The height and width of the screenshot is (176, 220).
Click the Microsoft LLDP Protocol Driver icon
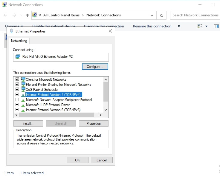pyautogui.click(x=23, y=105)
